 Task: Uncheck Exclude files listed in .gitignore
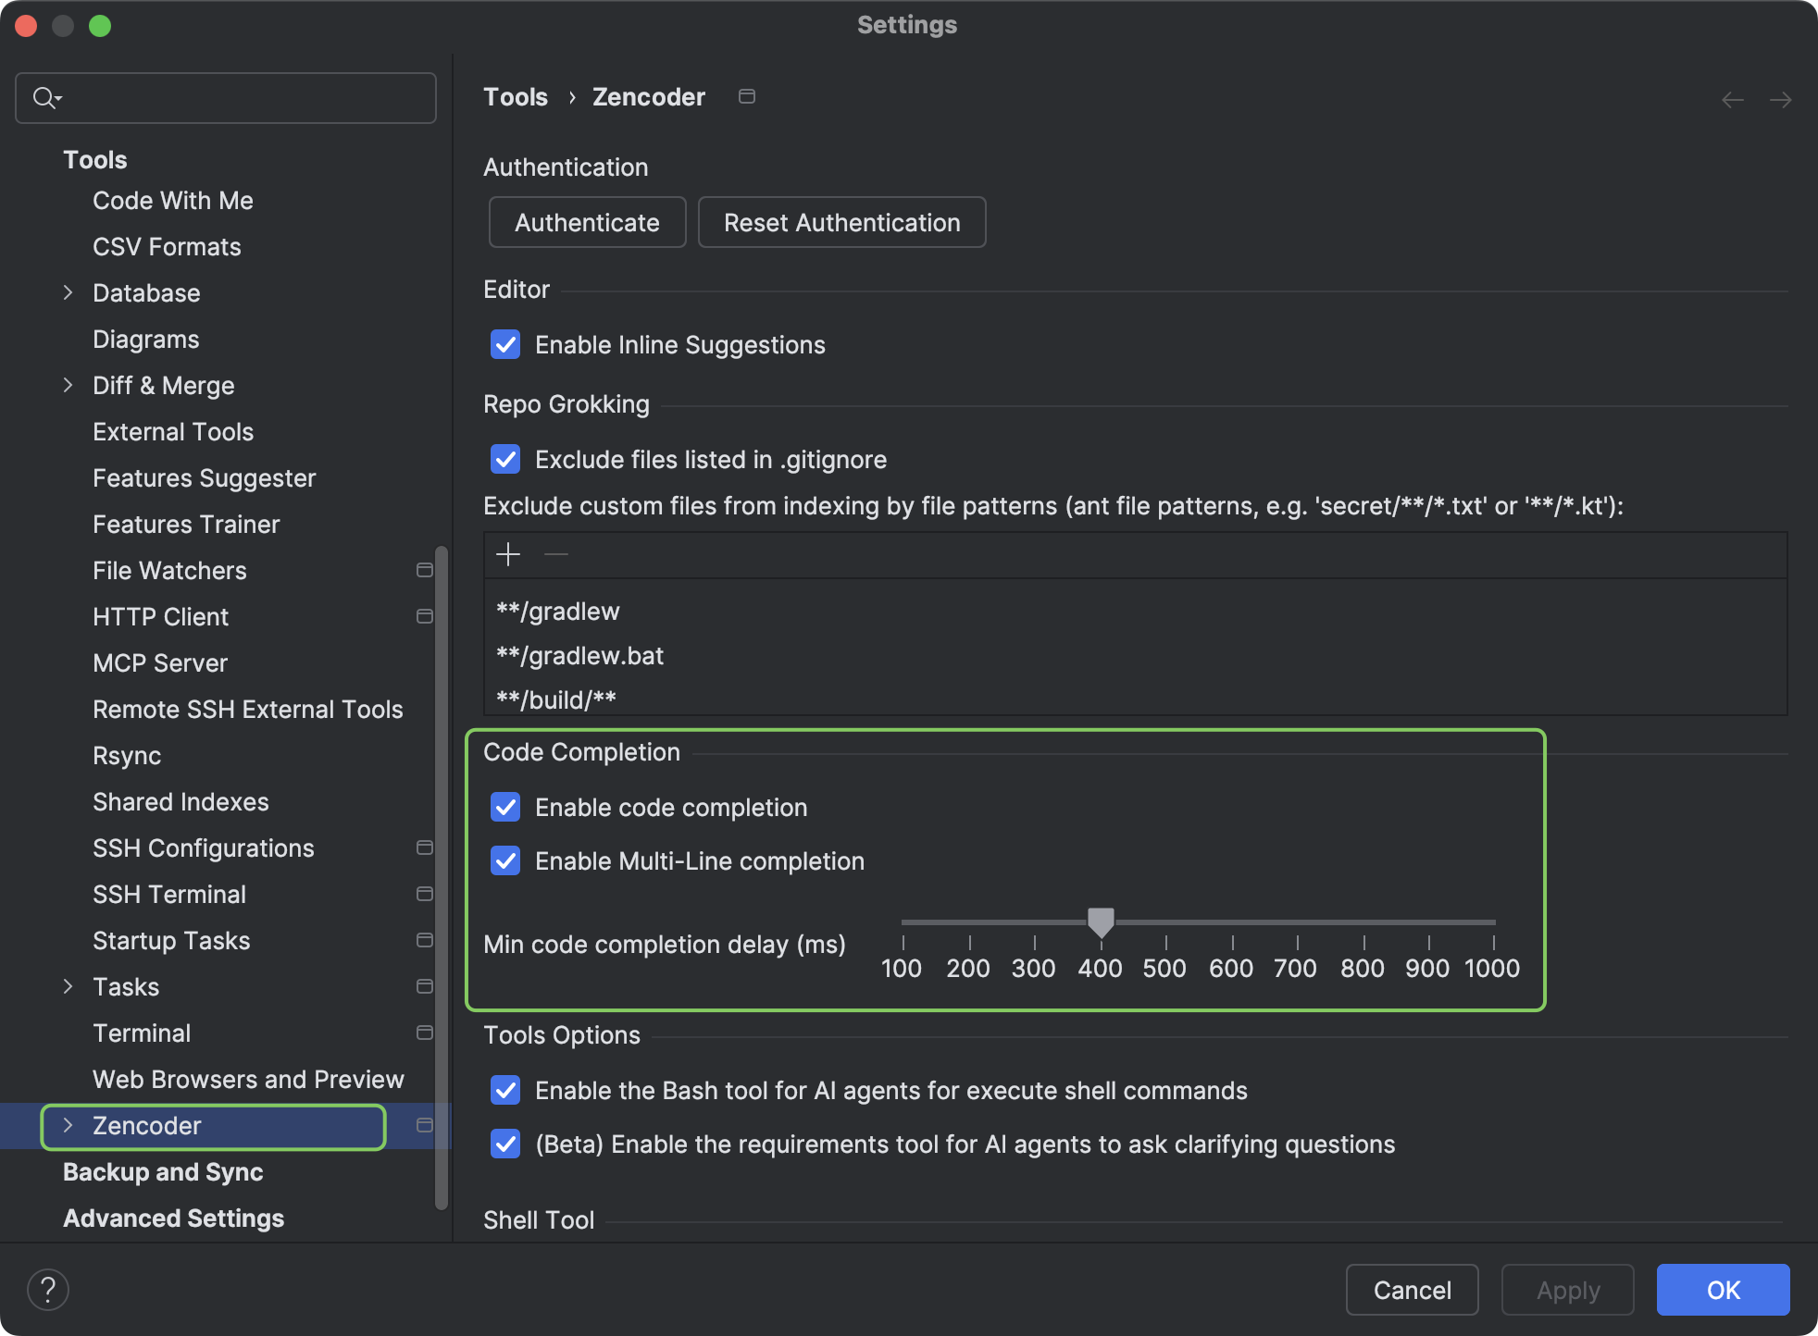pyautogui.click(x=505, y=459)
